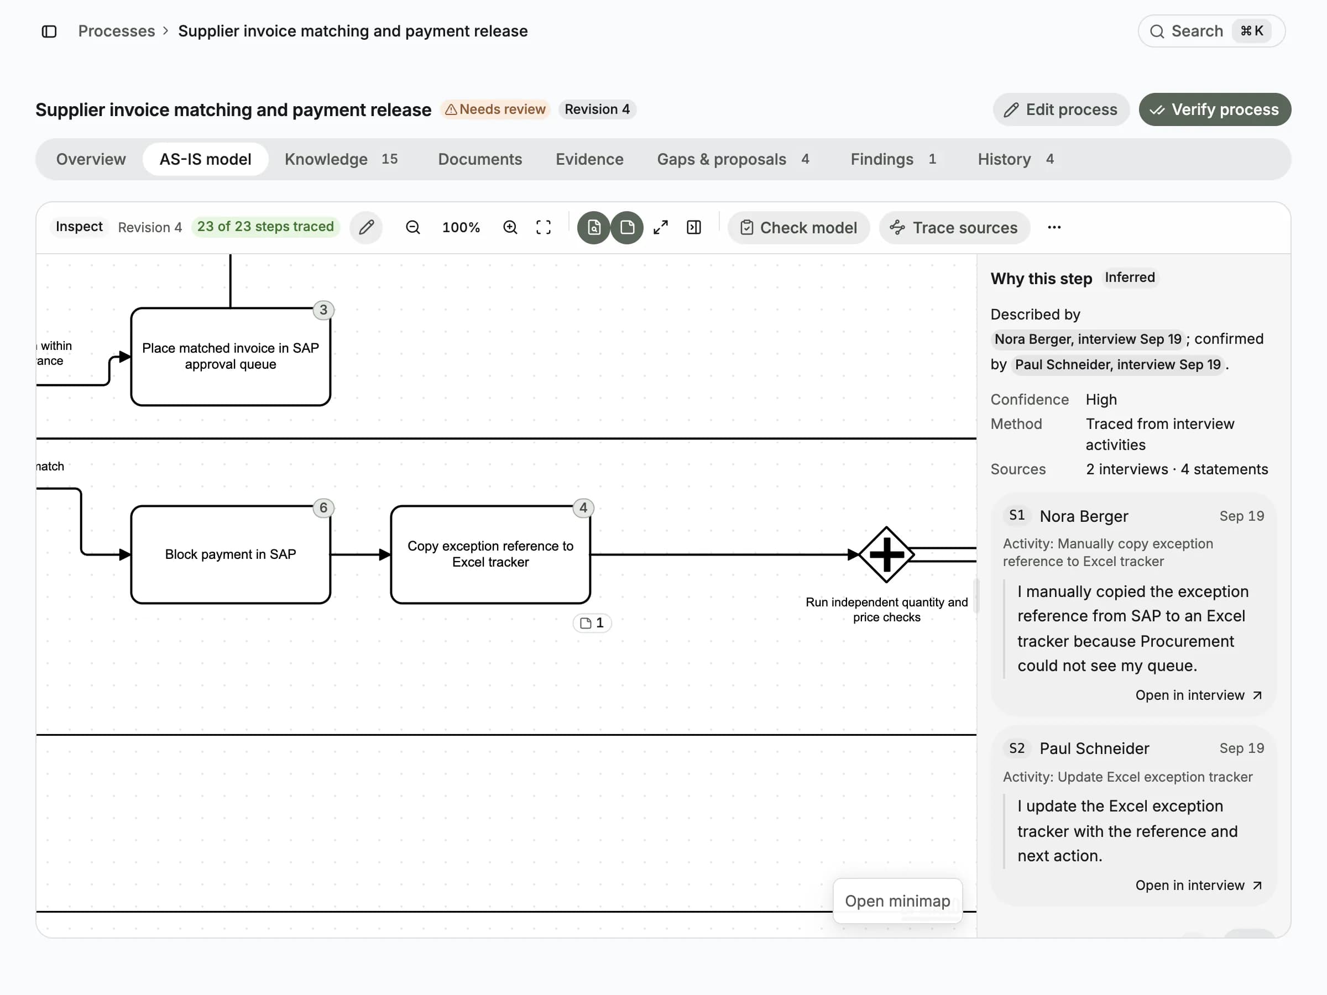
Task: Select Copy exception reference to Excel tracker step
Action: [490, 554]
